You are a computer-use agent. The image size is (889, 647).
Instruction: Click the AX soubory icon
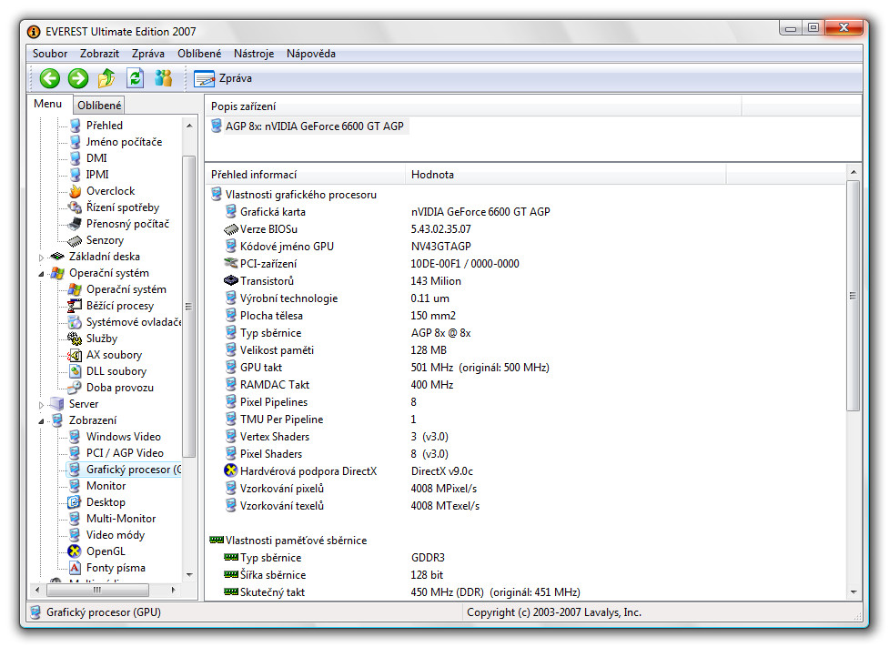tap(75, 355)
